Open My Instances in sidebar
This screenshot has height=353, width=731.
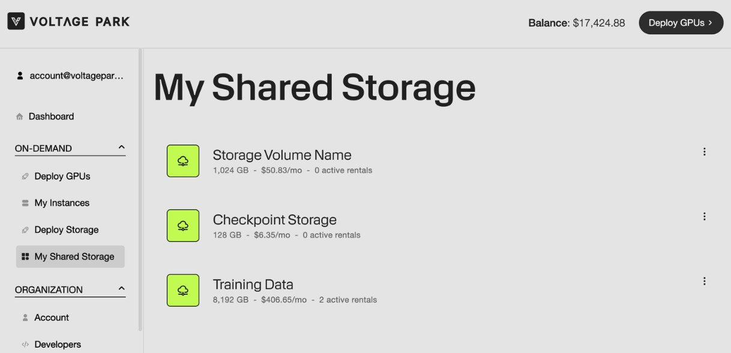62,203
